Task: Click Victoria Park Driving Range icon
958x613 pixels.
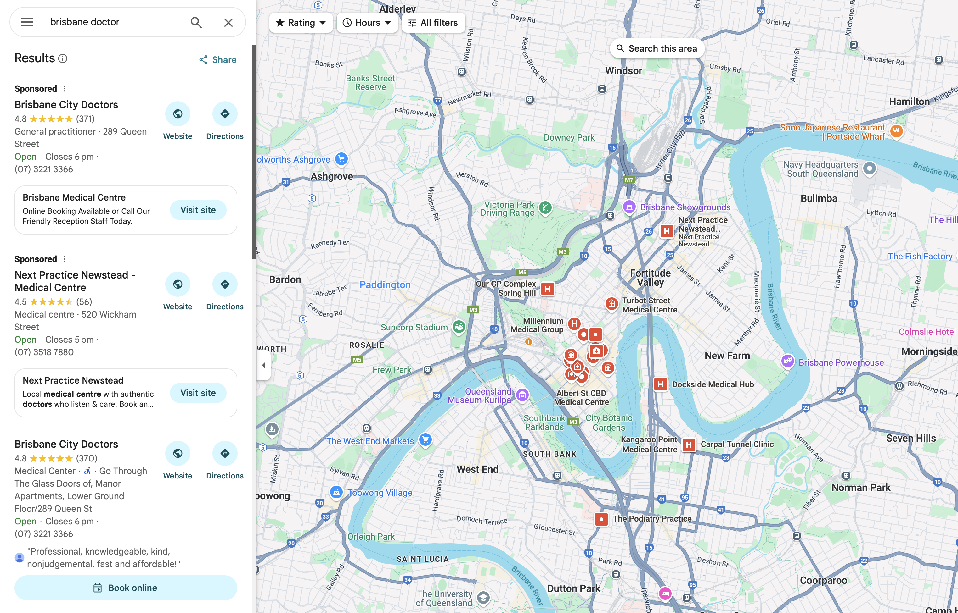Action: coord(545,208)
